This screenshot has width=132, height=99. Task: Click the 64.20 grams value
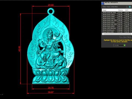120,24
